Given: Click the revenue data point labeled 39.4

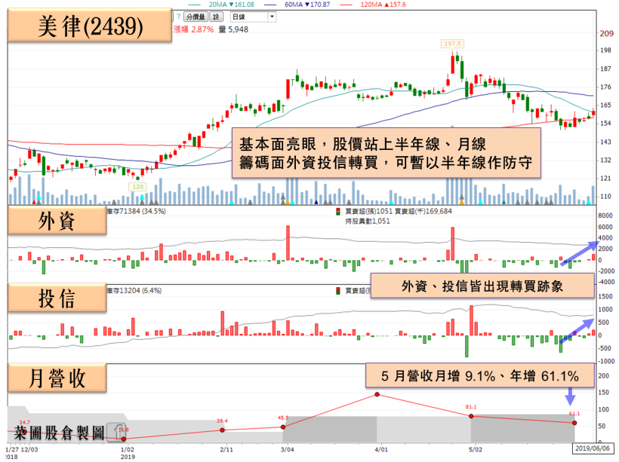Looking at the screenshot, I should tap(222, 430).
